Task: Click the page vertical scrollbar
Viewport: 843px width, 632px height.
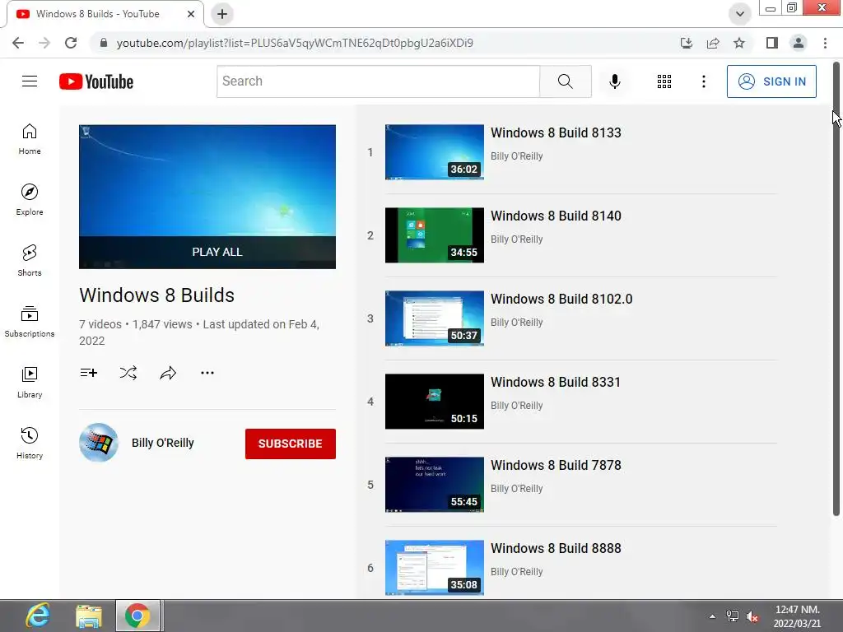Action: (836, 289)
